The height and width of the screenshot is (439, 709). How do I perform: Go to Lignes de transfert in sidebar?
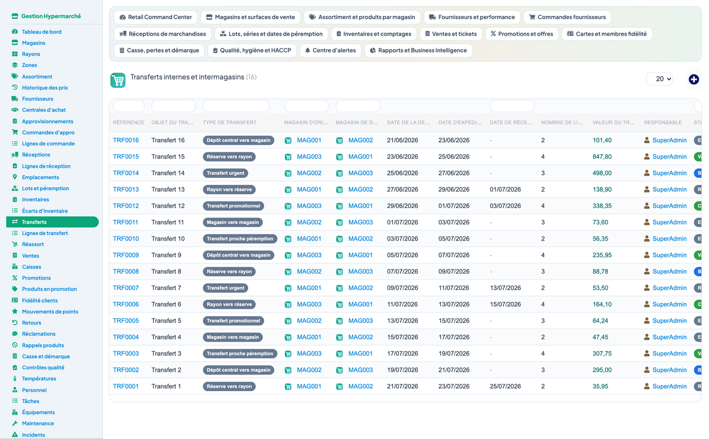[x=45, y=233]
